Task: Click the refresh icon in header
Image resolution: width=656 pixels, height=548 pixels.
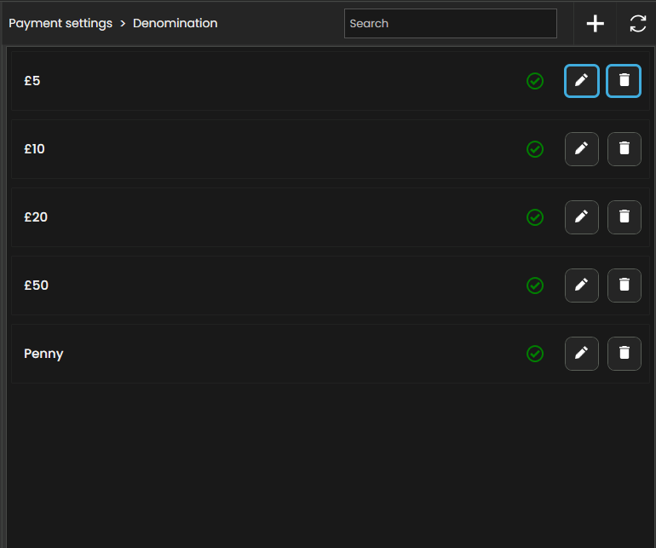Action: (637, 24)
